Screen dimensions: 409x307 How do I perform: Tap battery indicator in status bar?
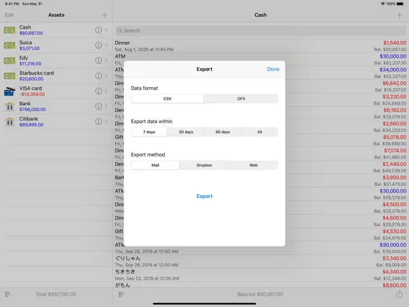(400, 4)
